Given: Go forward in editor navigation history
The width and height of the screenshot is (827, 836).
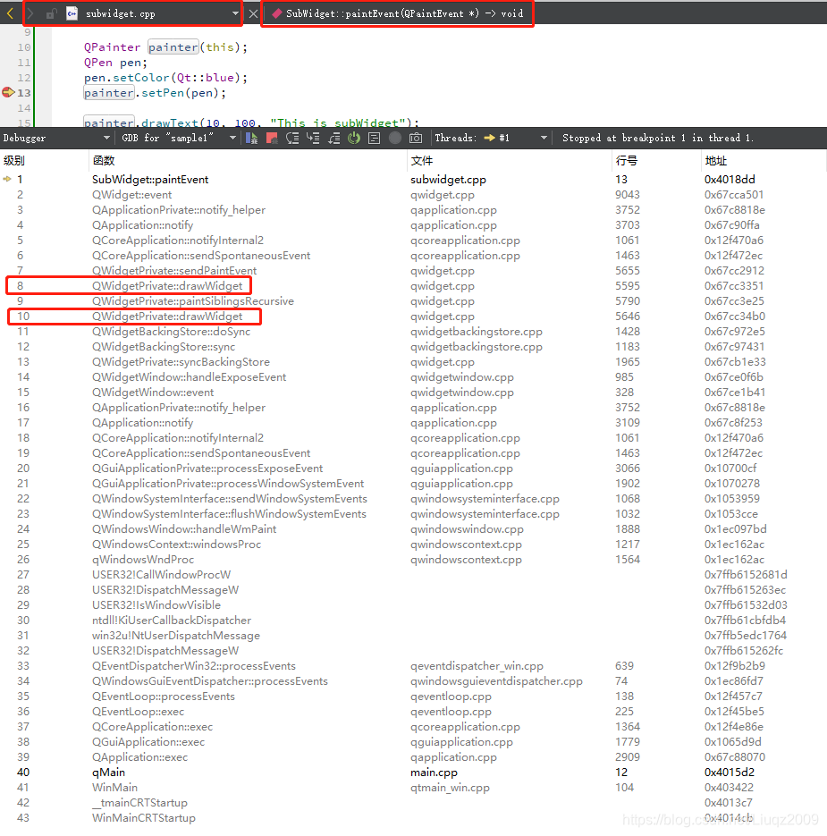Looking at the screenshot, I should coord(30,13).
